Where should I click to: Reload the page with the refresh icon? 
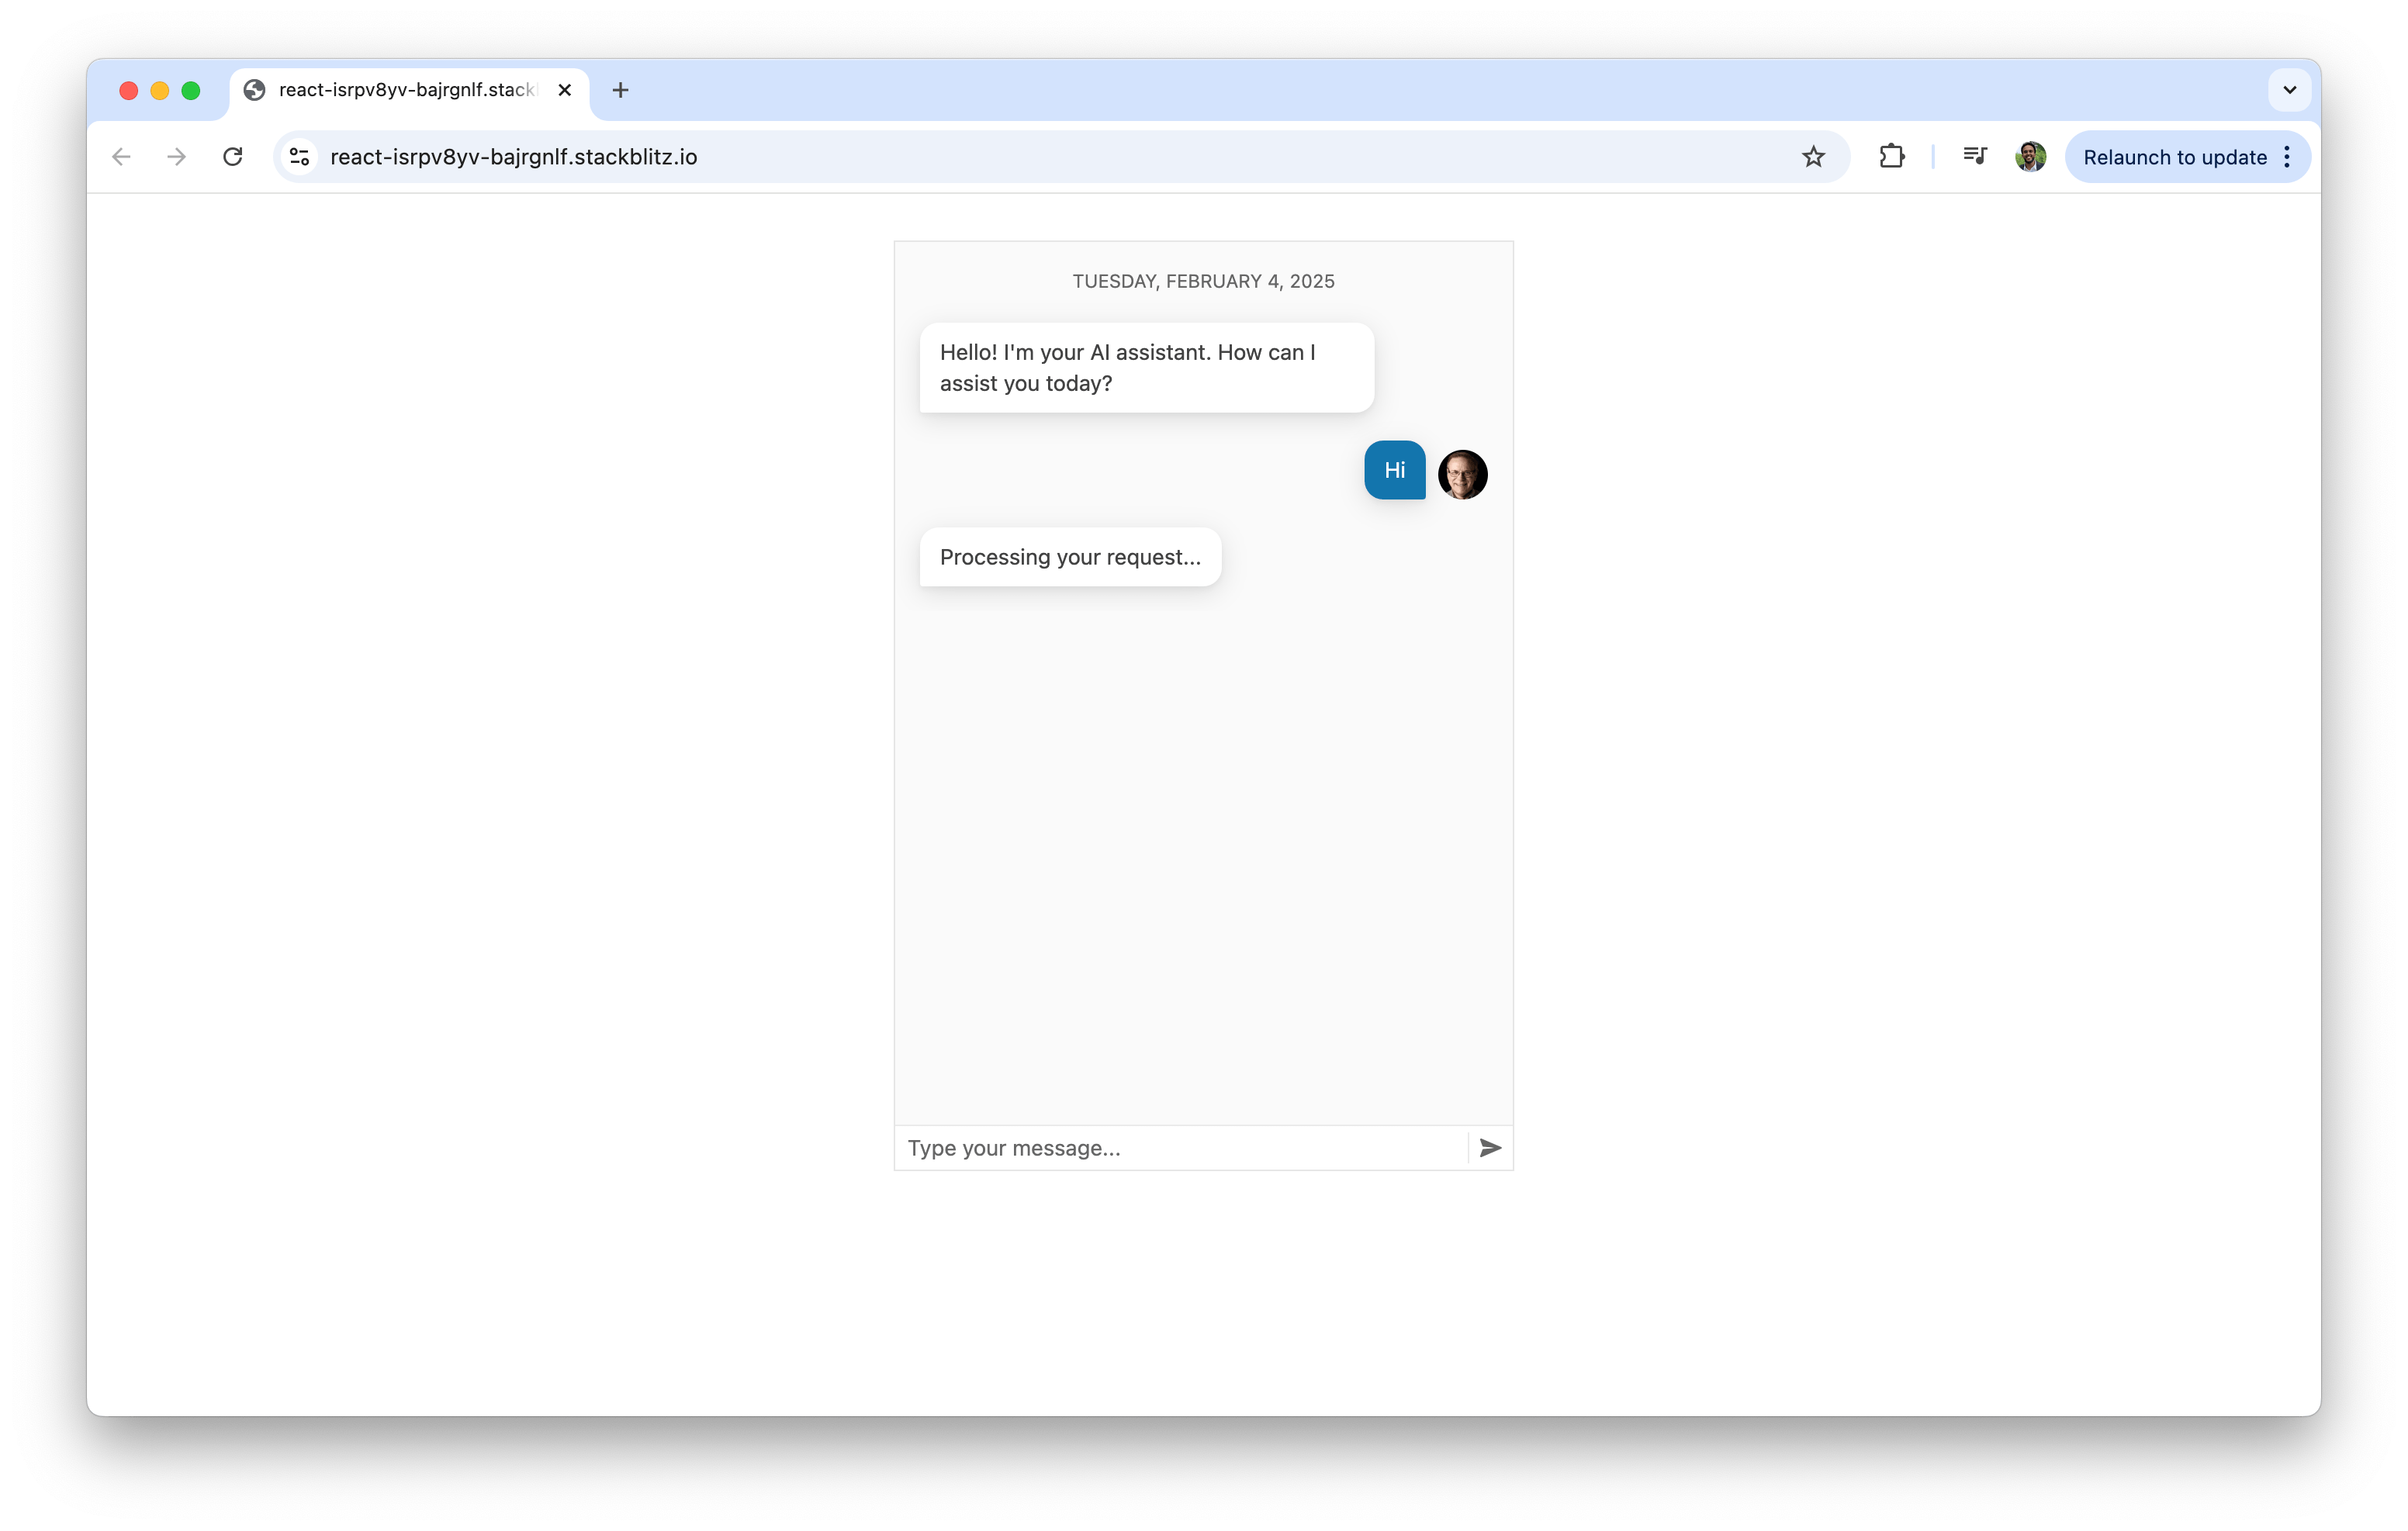(233, 157)
